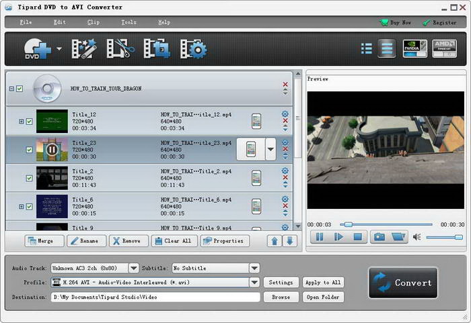Take a snapshot with the camera icon
The width and height of the screenshot is (471, 323).
click(379, 236)
